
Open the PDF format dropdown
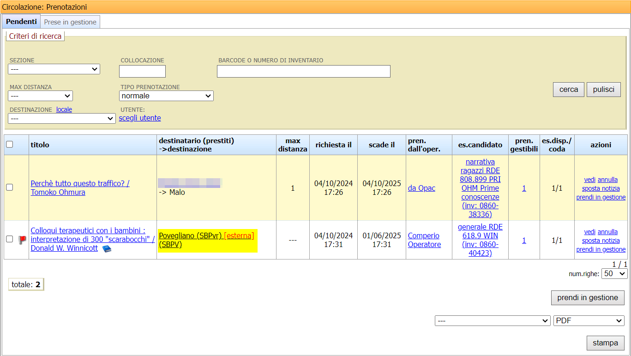click(589, 321)
